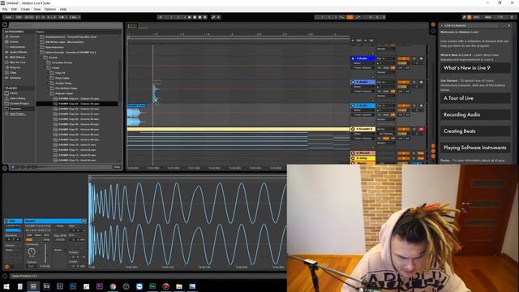Image resolution: width=519 pixels, height=292 pixels.
Task: Open View menu
Action: [x=37, y=9]
